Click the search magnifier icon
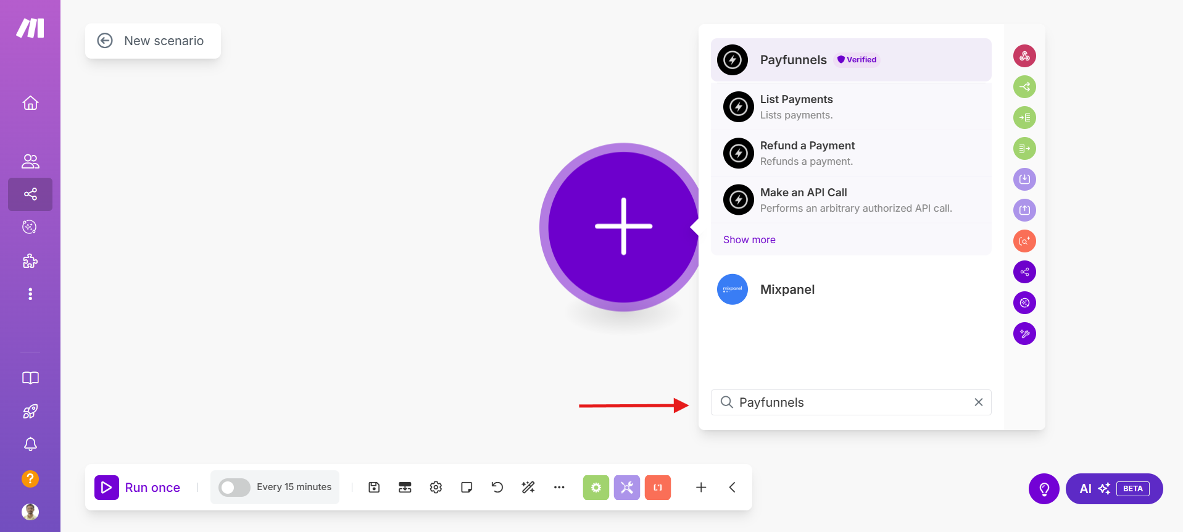 point(727,402)
